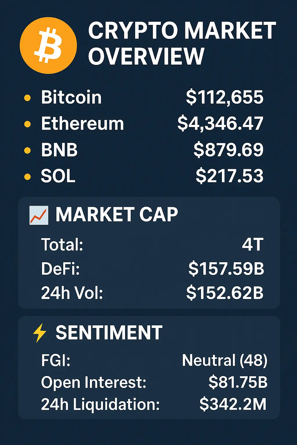This screenshot has width=297, height=445.
Task: Click the Total market cap value 4T
Action: [253, 245]
